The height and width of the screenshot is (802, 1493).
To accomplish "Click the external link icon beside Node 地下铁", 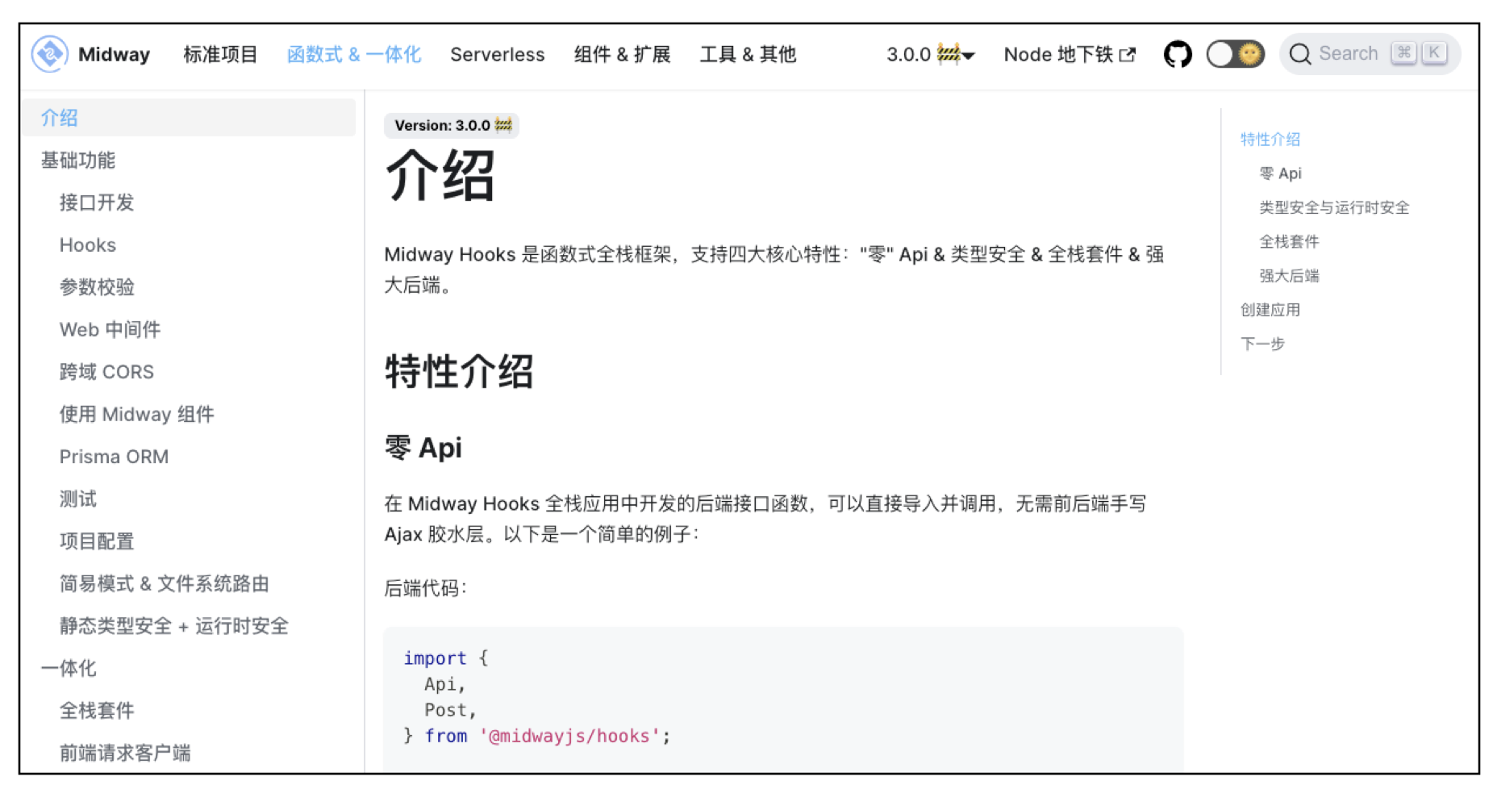I will [1128, 55].
